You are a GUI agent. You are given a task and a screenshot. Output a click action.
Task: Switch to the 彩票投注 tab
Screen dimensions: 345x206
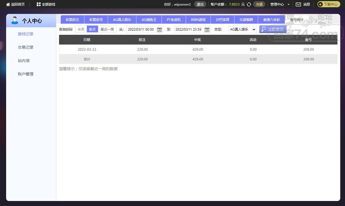72,20
